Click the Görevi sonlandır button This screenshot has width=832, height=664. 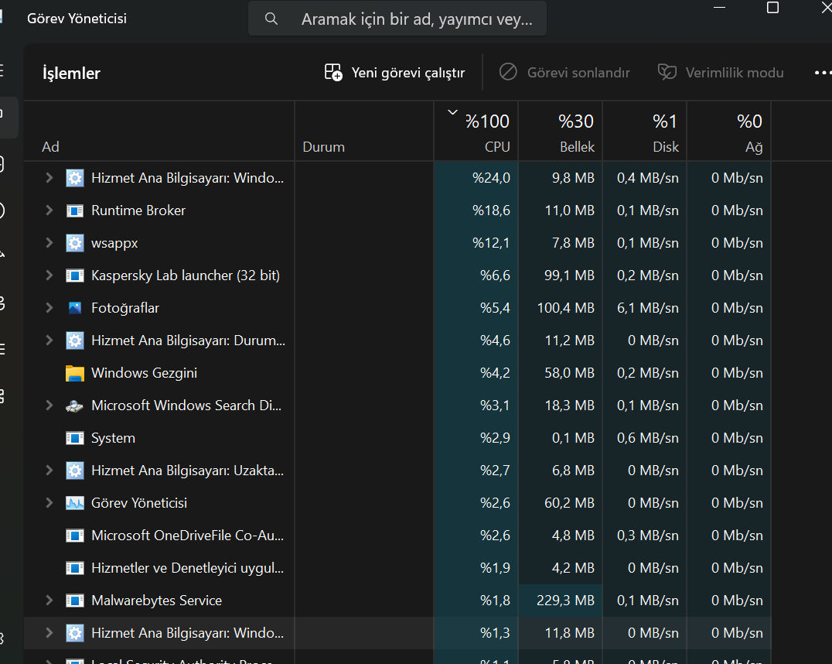point(564,72)
